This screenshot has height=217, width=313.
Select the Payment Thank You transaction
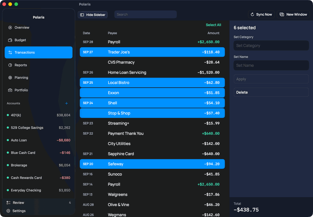(152, 134)
